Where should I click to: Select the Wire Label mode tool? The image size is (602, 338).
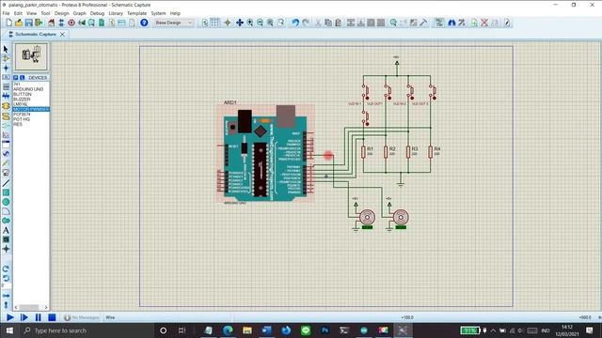6,77
